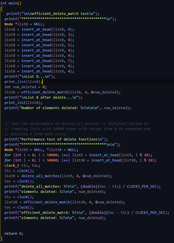This screenshot has height=243, width=174.
Task: Click 'Number of elements deleted' printf line
Action: tap(68, 108)
